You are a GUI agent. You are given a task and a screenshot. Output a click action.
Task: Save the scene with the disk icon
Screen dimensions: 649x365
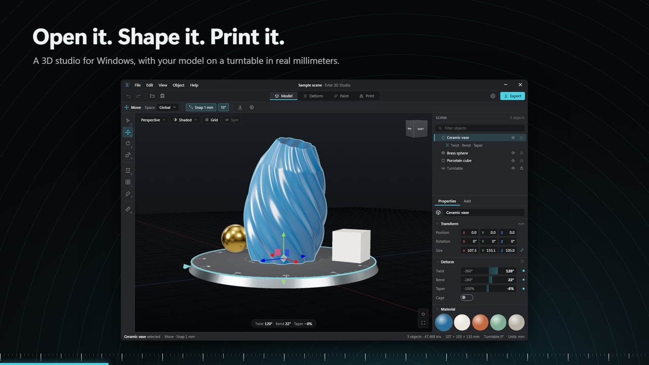162,96
